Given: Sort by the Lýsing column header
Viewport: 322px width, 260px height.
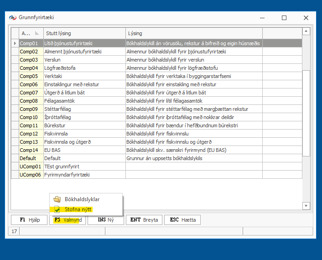Looking at the screenshot, I should tap(194, 33).
